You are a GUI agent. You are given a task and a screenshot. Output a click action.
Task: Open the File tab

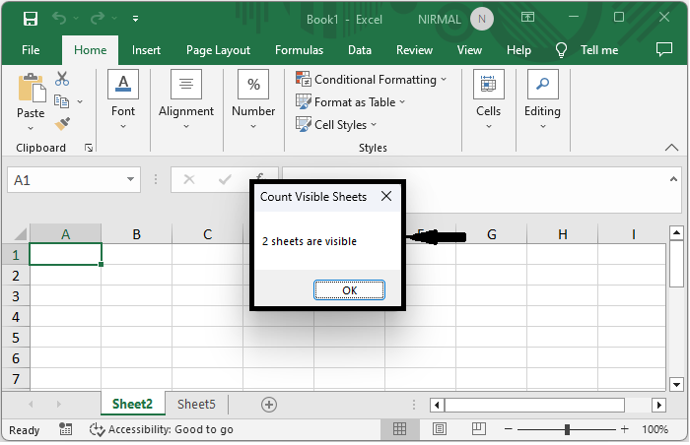(x=31, y=50)
